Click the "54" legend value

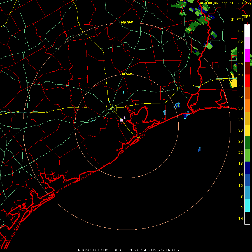[x=241, y=64]
